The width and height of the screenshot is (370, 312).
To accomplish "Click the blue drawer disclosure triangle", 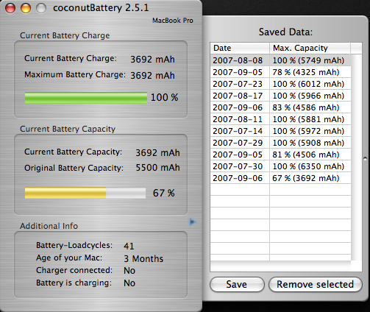I will 193,222.
